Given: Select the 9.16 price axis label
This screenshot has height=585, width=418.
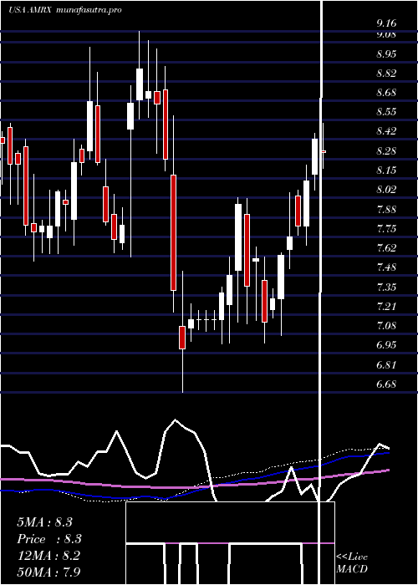Looking at the screenshot, I should [386, 23].
